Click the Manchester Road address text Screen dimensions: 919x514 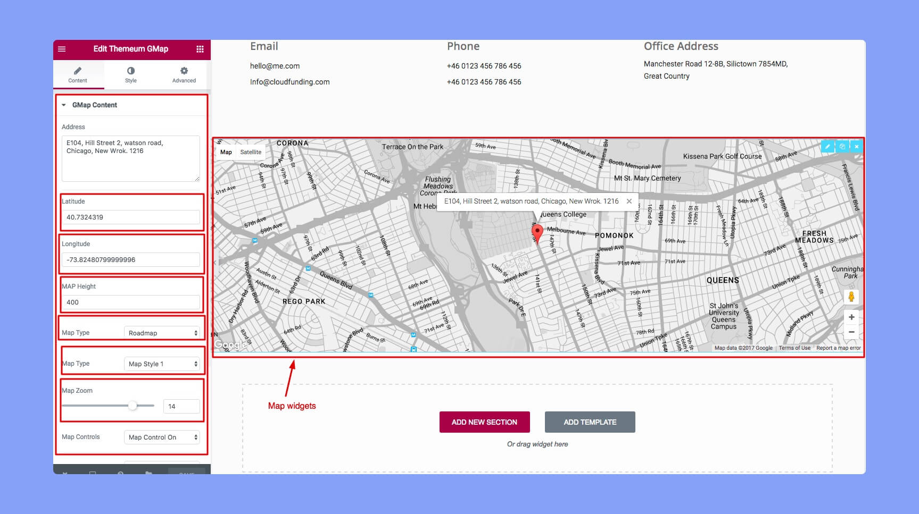[x=716, y=70]
